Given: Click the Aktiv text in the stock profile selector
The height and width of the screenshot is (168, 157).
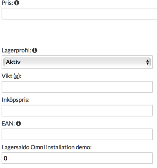Looking at the screenshot, I should [x=13, y=62].
